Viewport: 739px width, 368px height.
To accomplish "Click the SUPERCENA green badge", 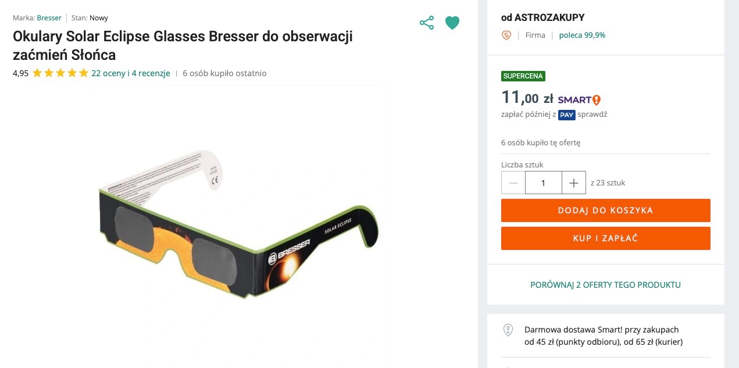I will tap(523, 76).
